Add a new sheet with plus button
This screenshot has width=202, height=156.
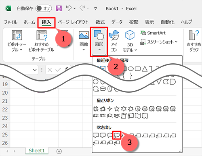coord(59,151)
